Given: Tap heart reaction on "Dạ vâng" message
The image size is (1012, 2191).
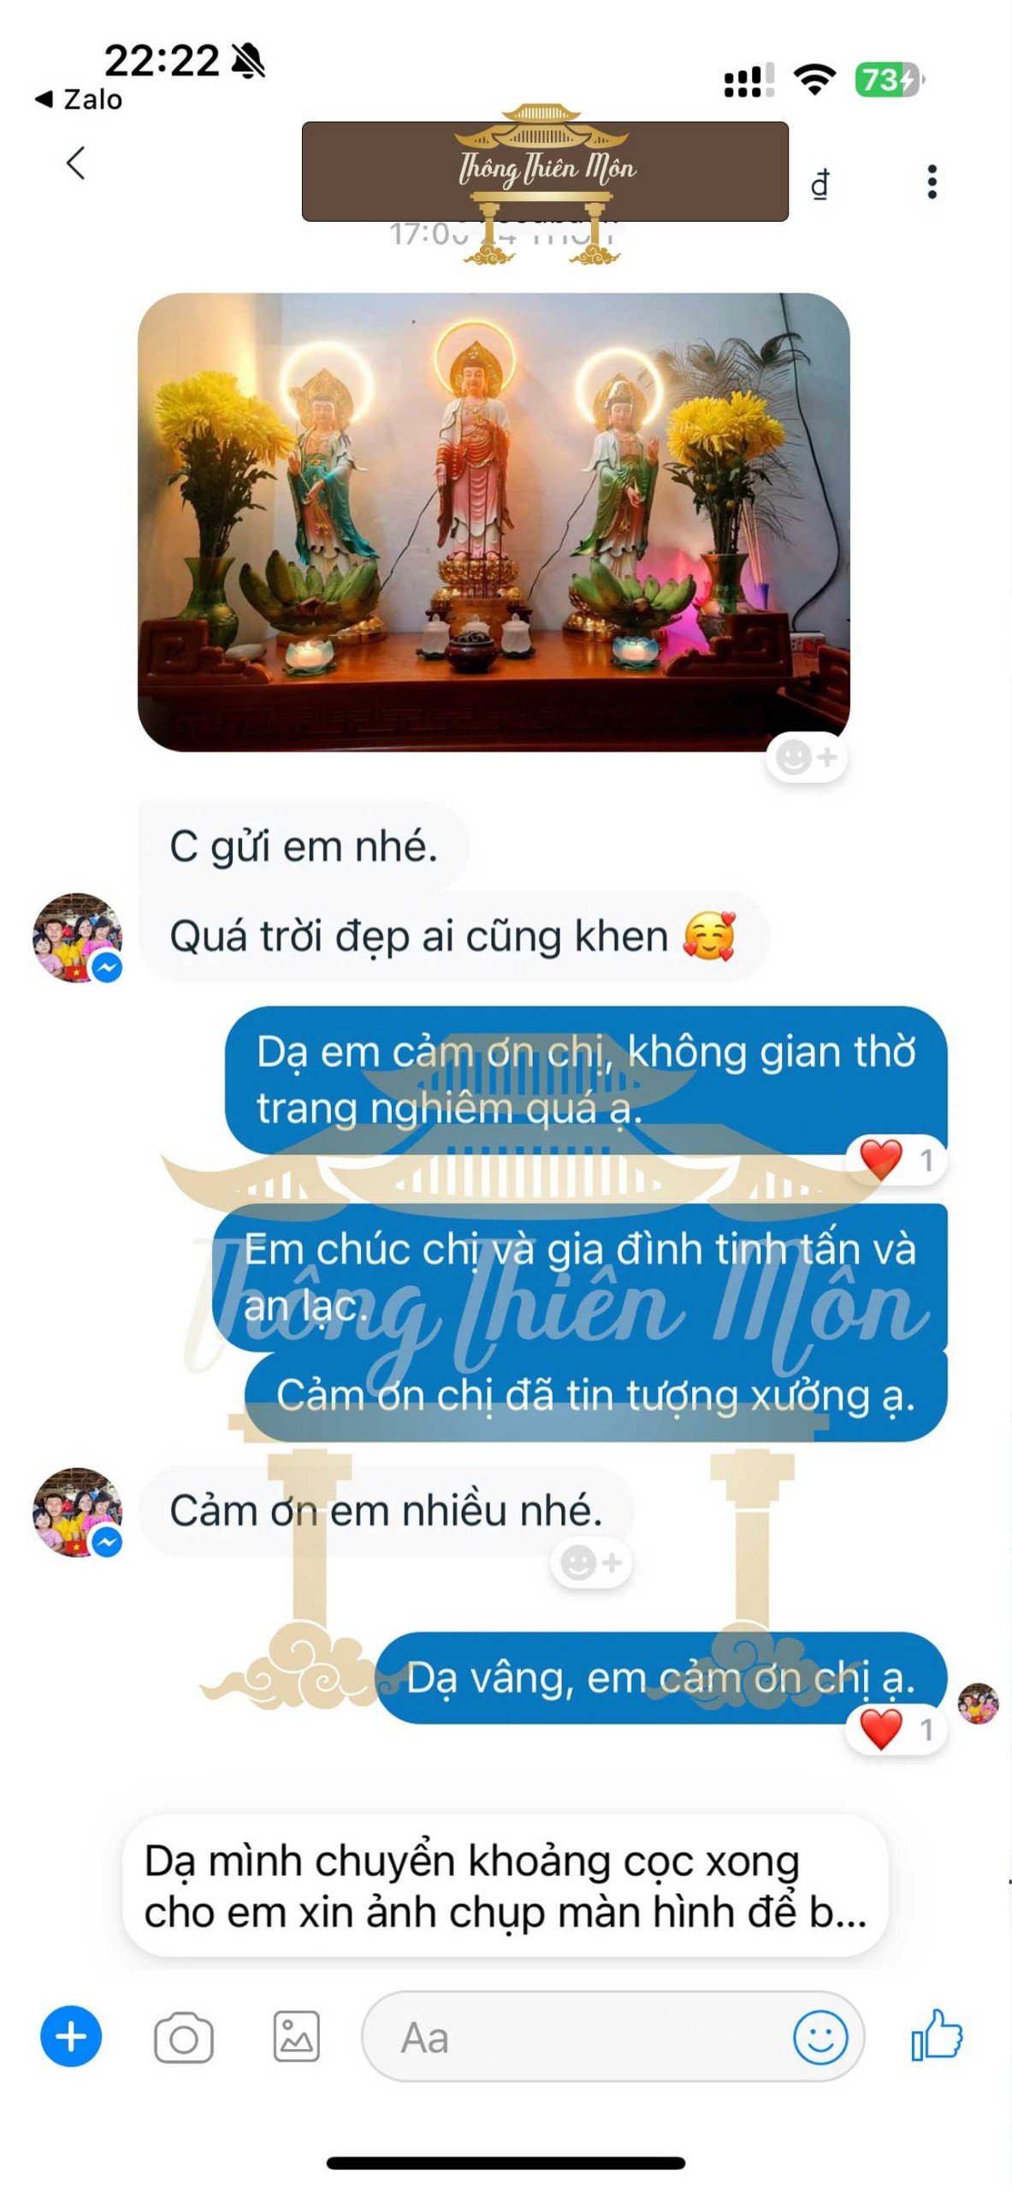Looking at the screenshot, I should [896, 1729].
